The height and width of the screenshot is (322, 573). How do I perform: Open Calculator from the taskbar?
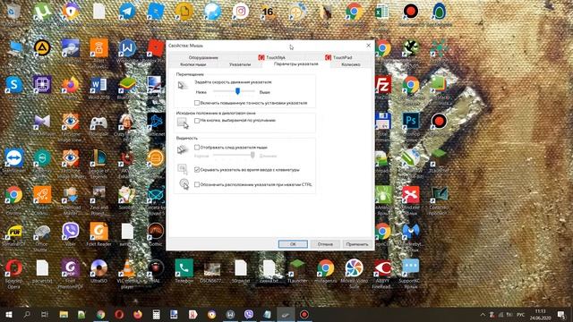click(156, 315)
